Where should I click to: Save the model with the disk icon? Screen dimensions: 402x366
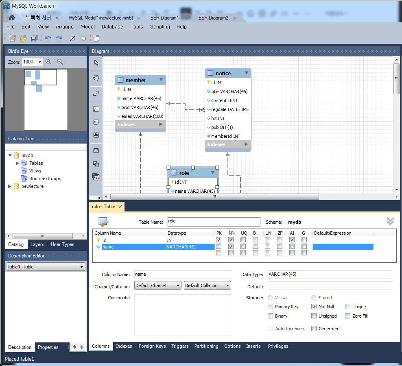[x=34, y=38]
